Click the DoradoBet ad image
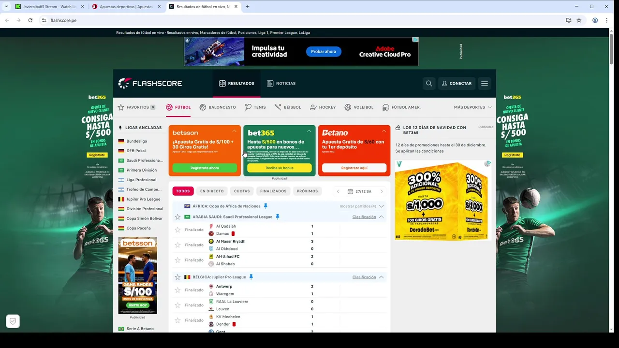This screenshot has height=348, width=619. tap(442, 200)
